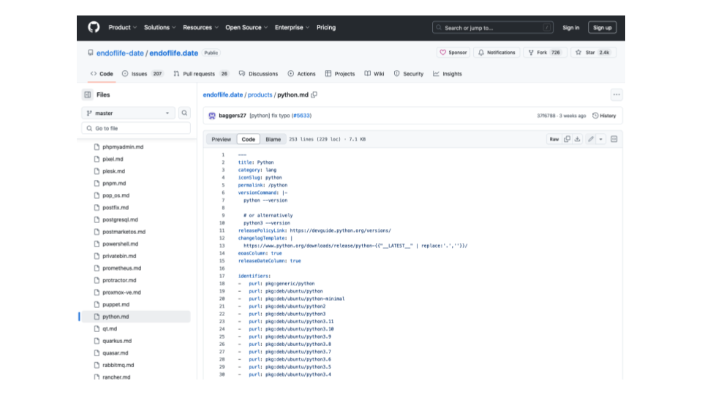This screenshot has width=702, height=395.
Task: Open the Projects tab
Action: click(x=340, y=74)
